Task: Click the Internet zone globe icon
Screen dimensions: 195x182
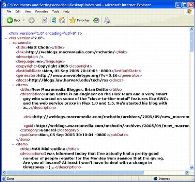Action: [x=155, y=179]
